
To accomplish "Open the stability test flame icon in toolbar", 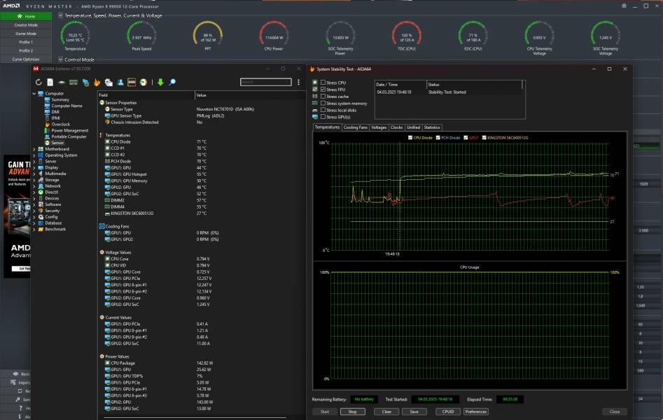I will (x=97, y=82).
